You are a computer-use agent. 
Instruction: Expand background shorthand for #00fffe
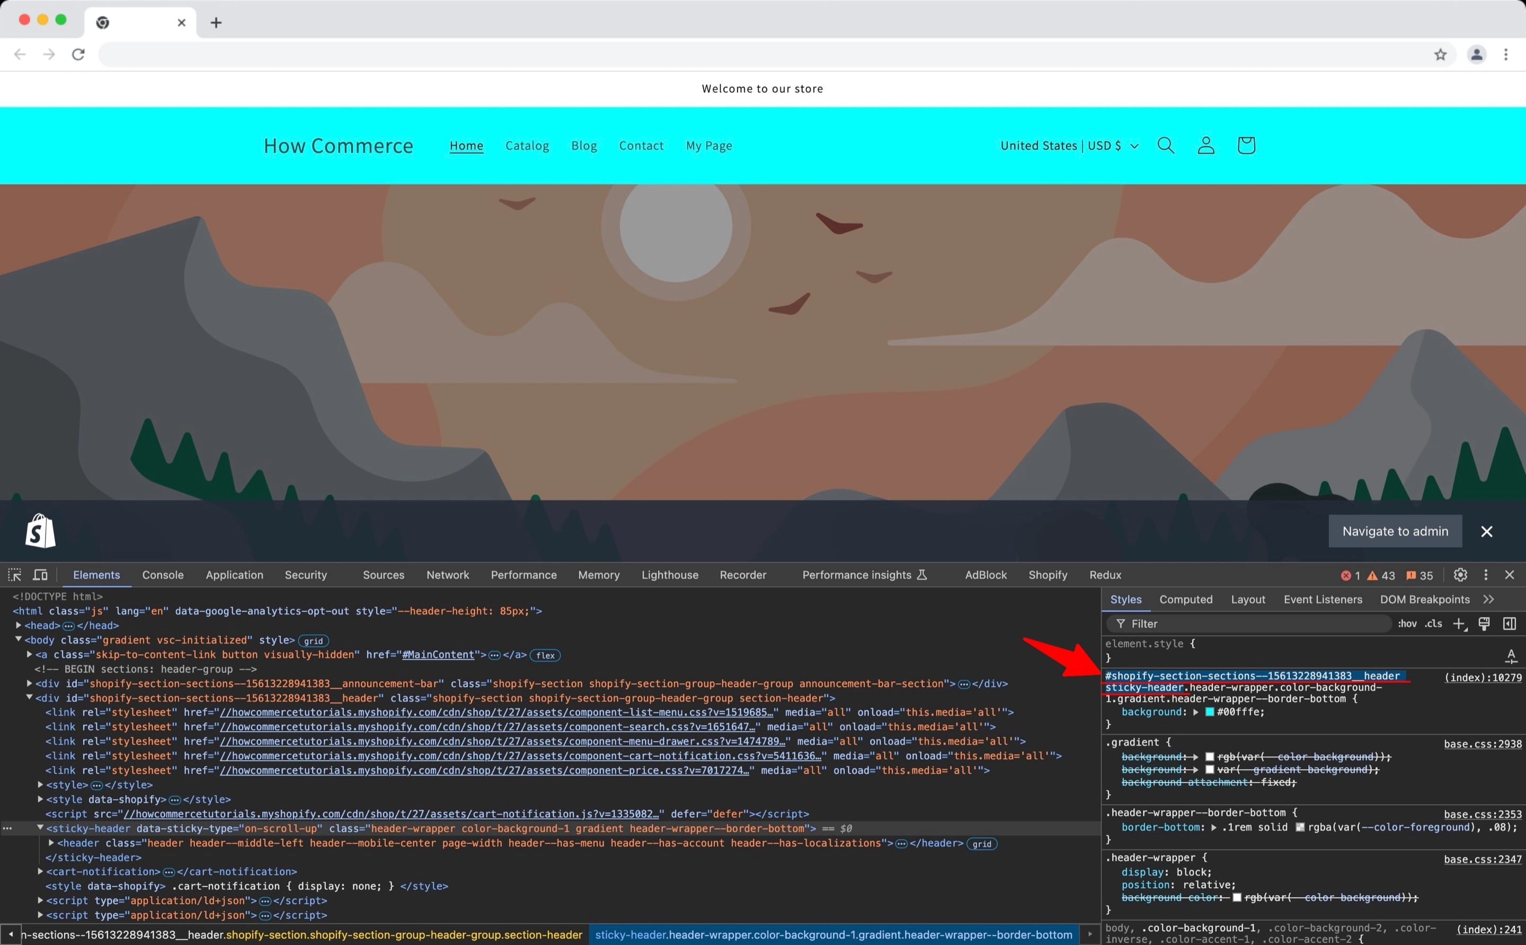pos(1196,712)
